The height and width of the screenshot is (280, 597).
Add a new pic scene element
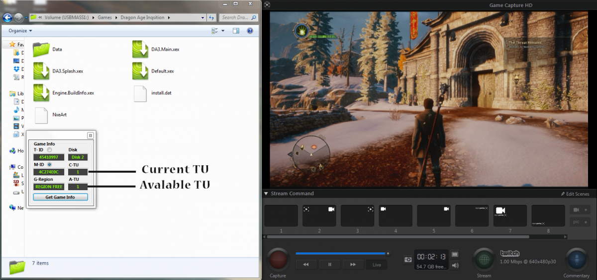[x=579, y=222]
